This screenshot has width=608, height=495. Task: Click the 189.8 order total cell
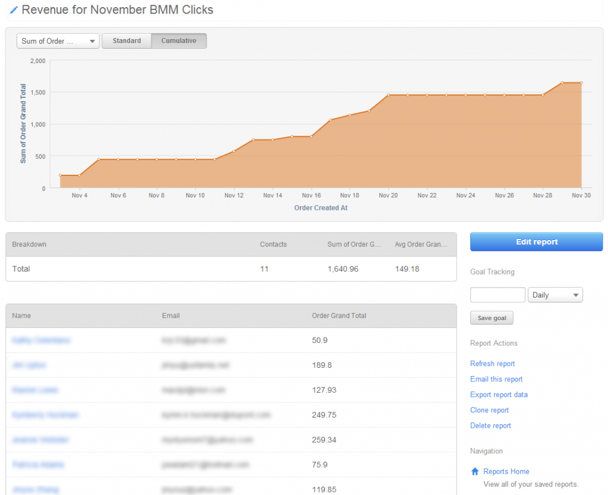pos(322,365)
